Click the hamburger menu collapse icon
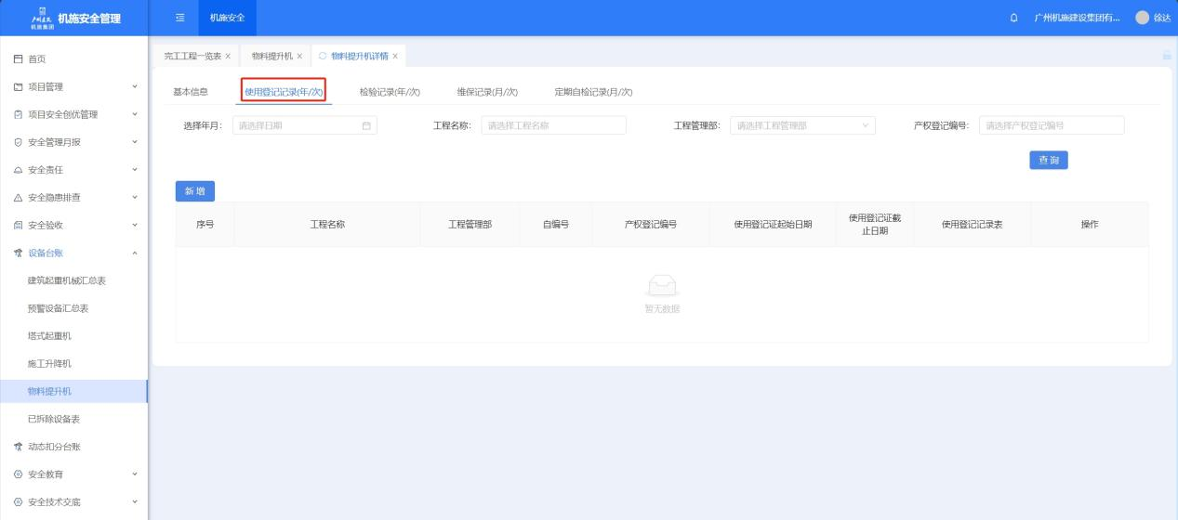Screen dimensions: 1178x520 click(x=179, y=19)
